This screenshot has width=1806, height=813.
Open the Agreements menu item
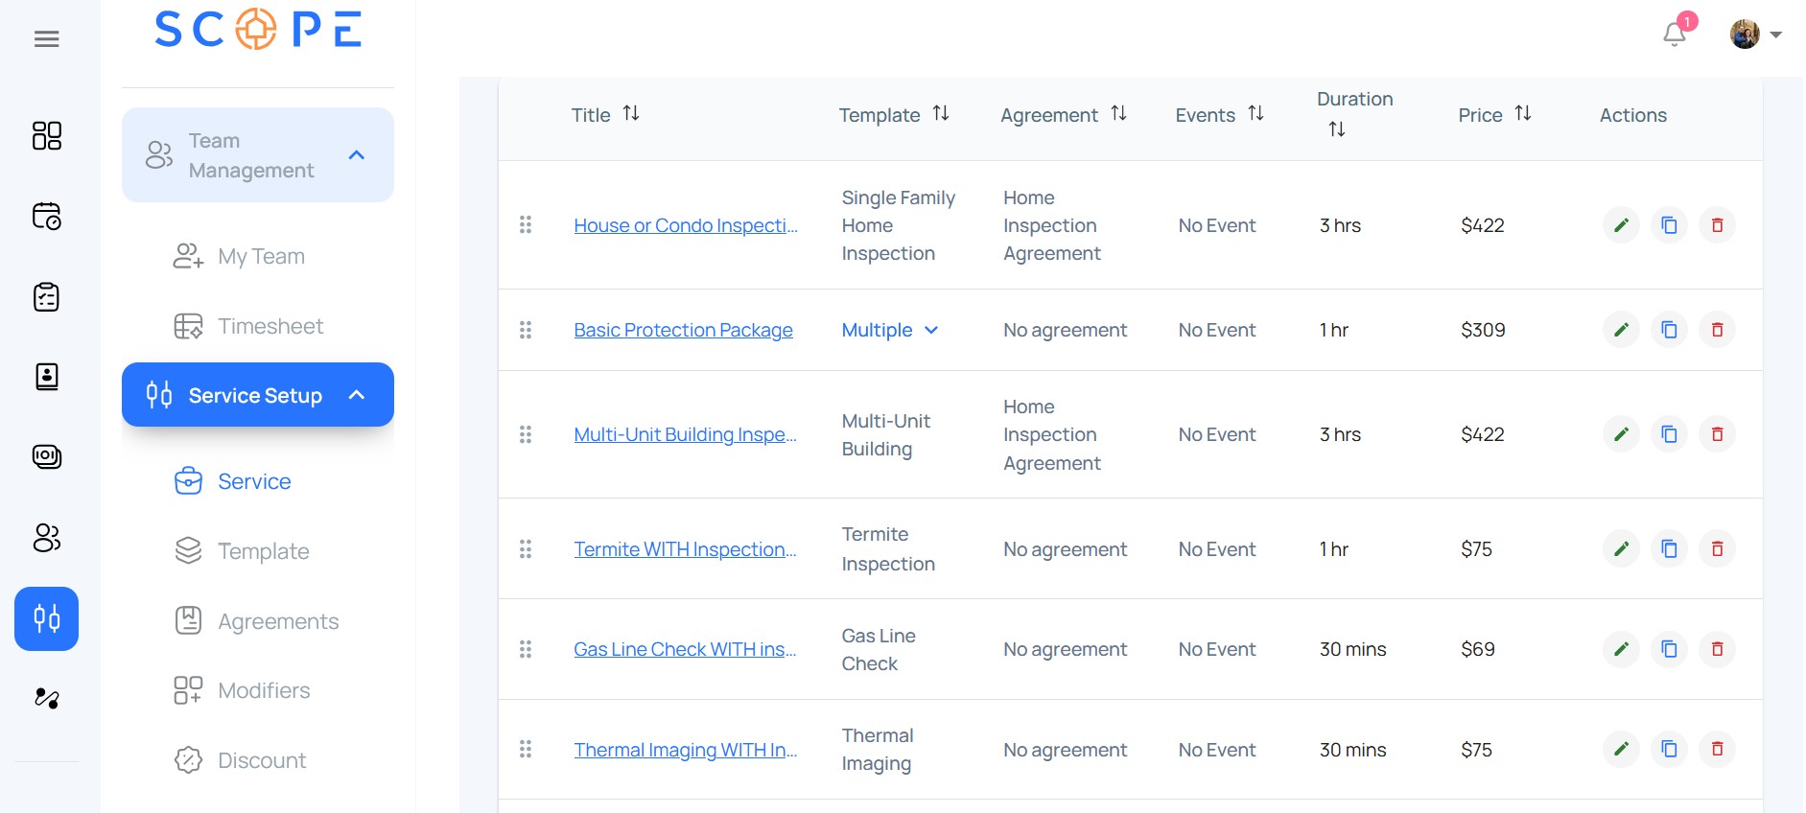click(x=277, y=621)
